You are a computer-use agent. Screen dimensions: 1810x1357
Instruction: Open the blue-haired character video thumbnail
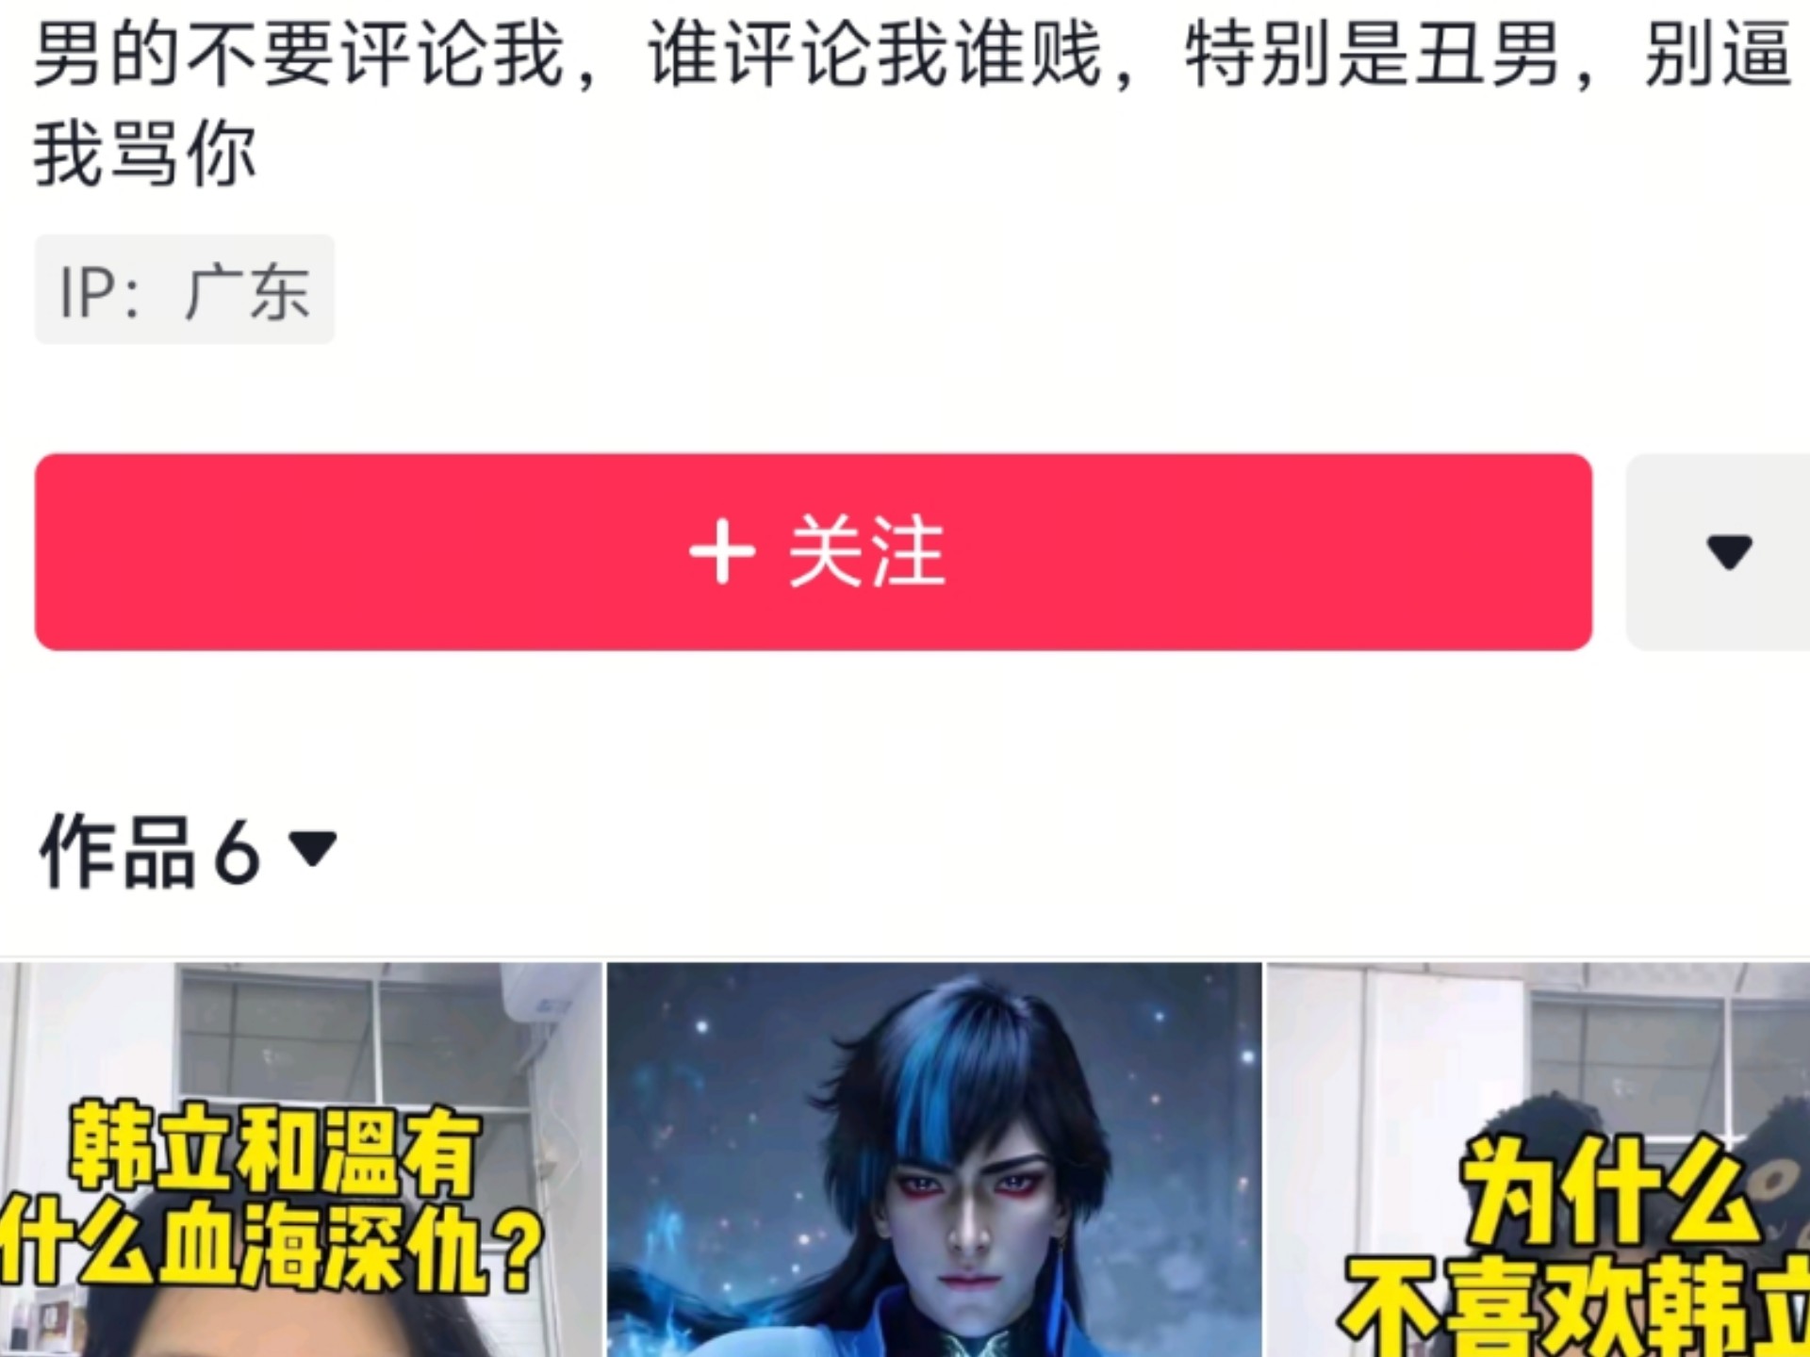(x=933, y=1160)
